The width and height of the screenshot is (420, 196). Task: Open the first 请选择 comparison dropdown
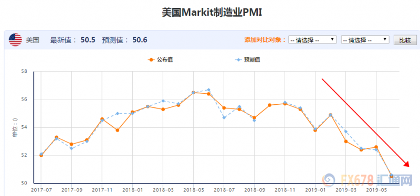pyautogui.click(x=312, y=40)
